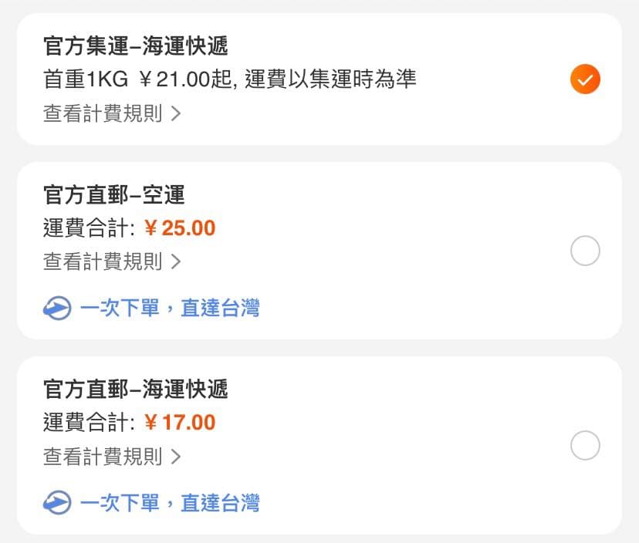Click the 首重1KG ¥21.00起 description line
Screen dimensions: 639x543
click(229, 79)
